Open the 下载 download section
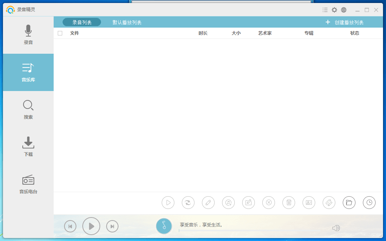Viewport: 386px width, 241px height. [28, 147]
